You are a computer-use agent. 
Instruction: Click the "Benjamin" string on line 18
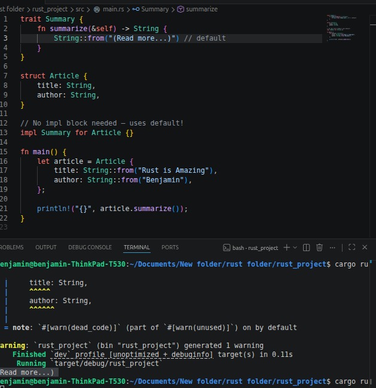[x=163, y=180]
